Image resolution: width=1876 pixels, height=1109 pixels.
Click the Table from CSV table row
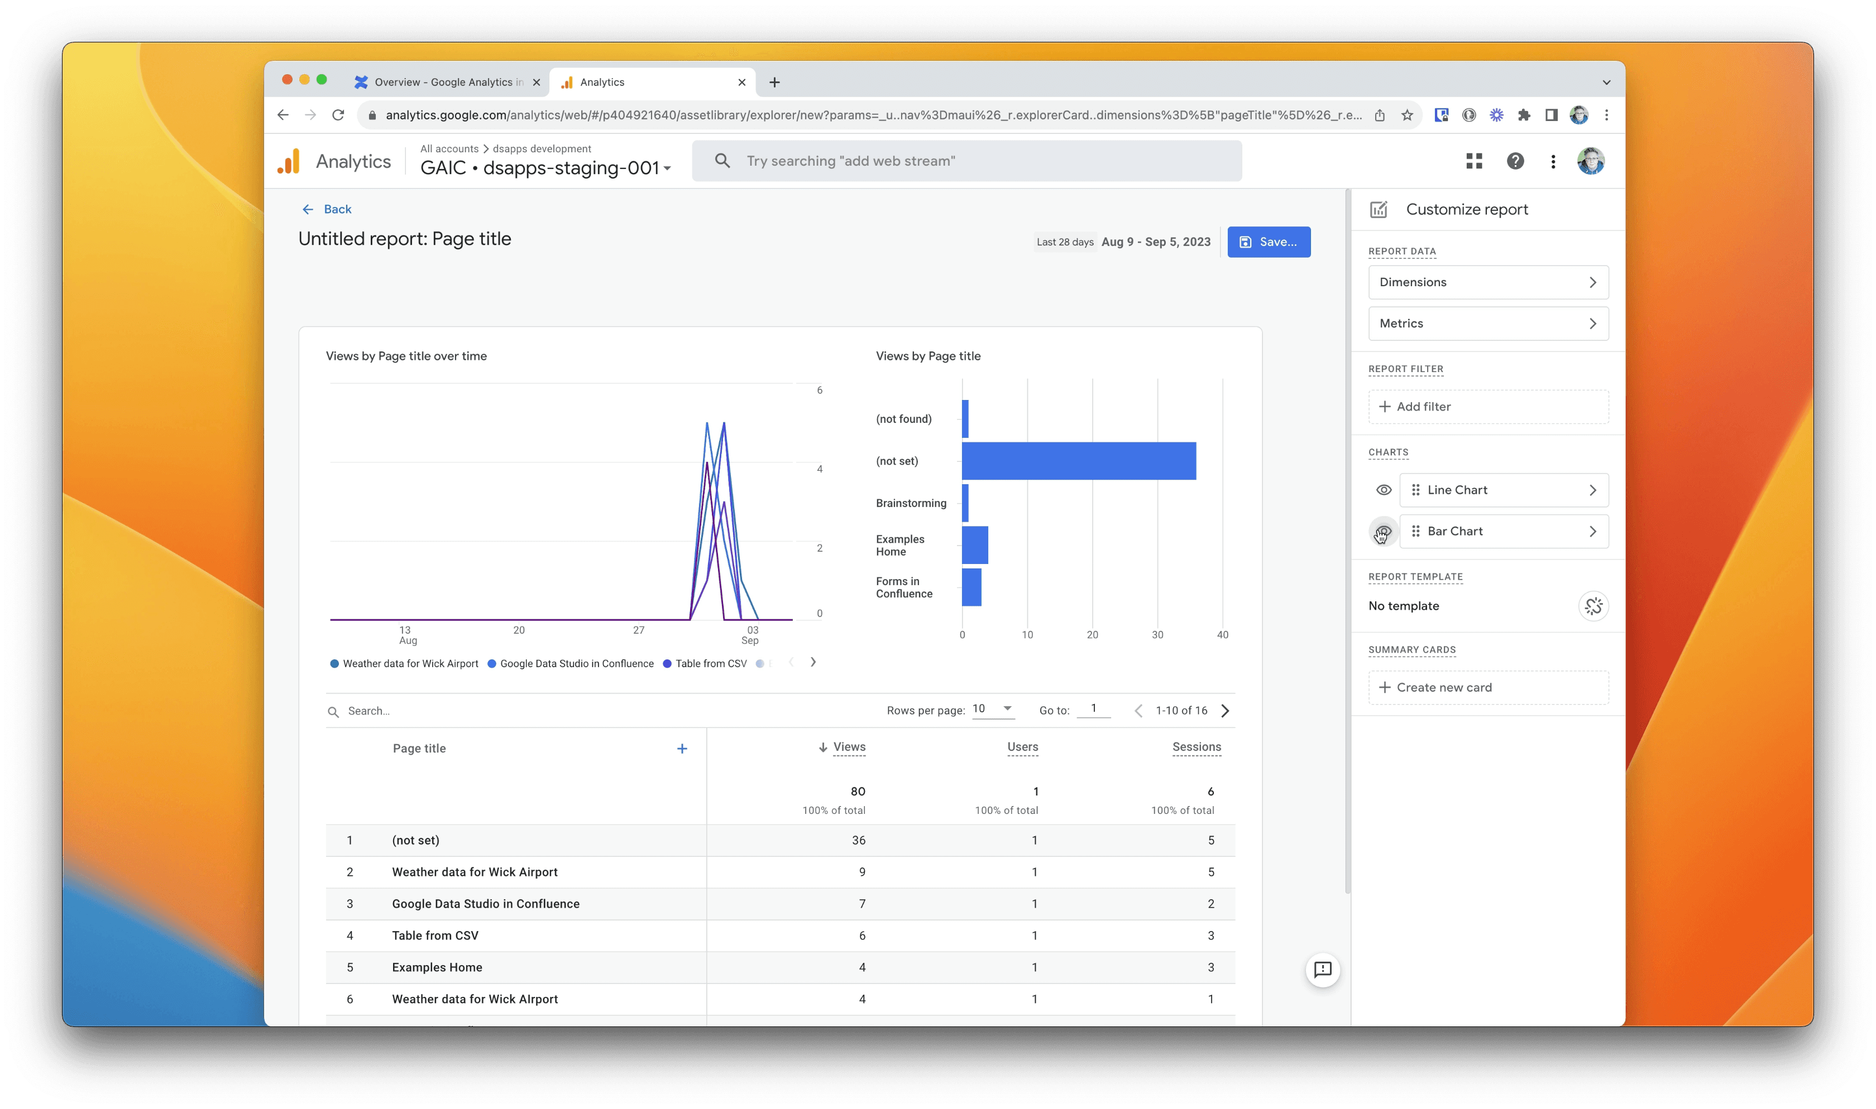(780, 936)
